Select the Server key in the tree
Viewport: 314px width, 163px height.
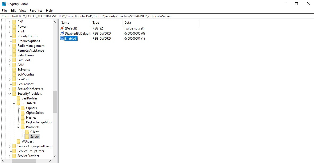[35, 137]
